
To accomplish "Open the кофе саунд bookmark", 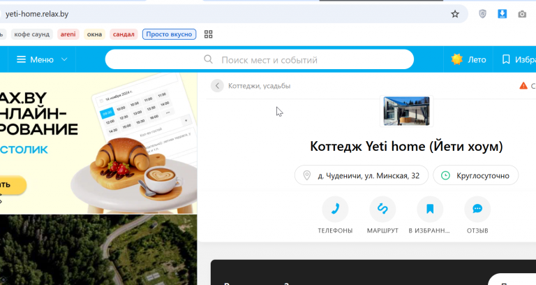I will [x=32, y=34].
